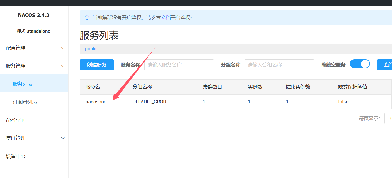Screen dimensions: 392x178
Task: Select 服务列表 in the sidebar
Action: click(x=34, y=83)
